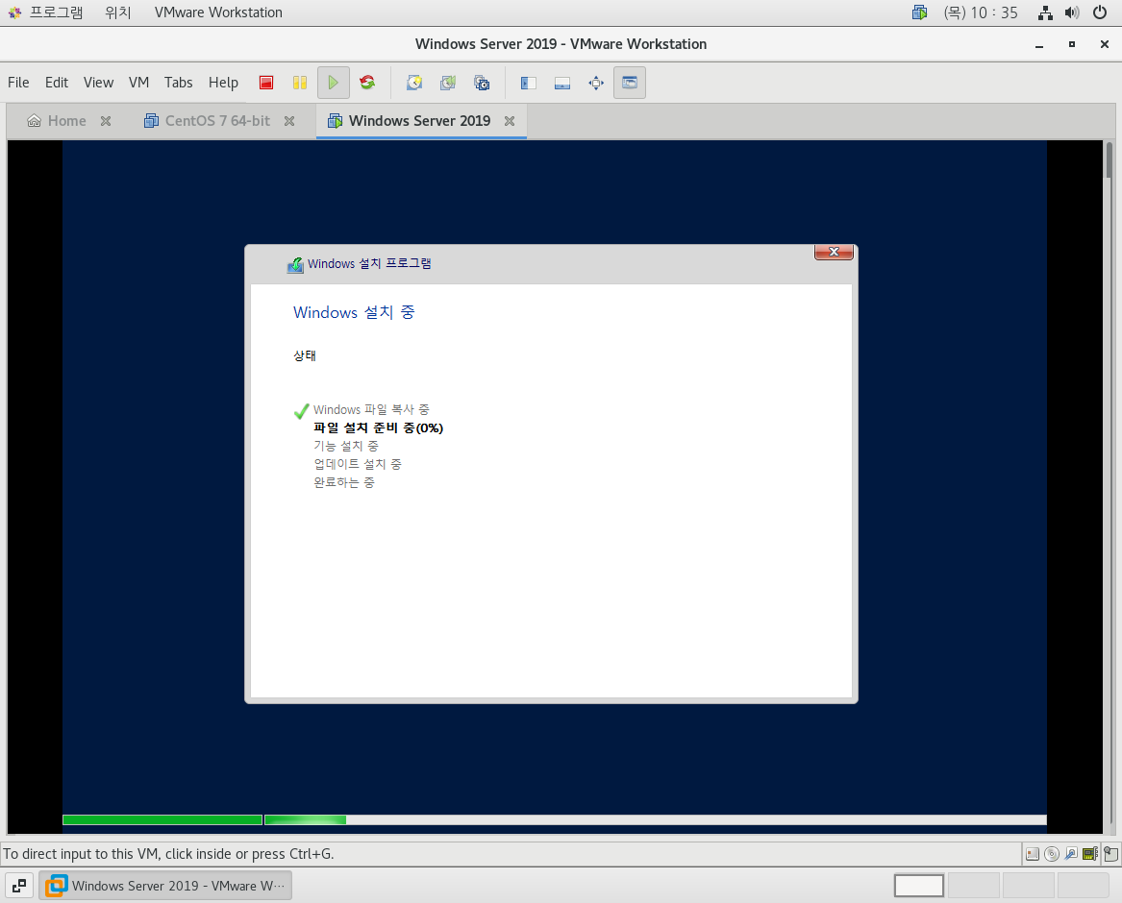Click the red power off VM icon

pyautogui.click(x=266, y=83)
